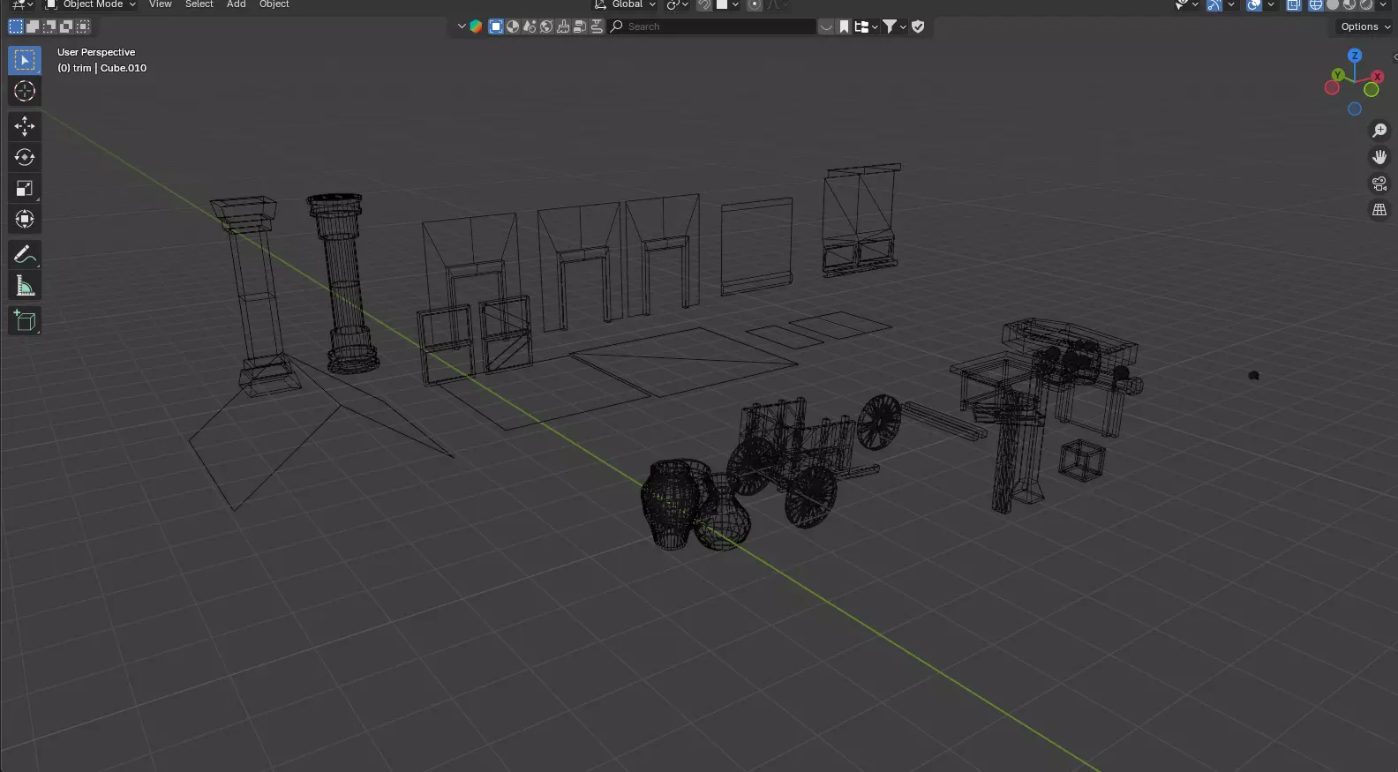
Task: Click the down chevron right of Search
Action: coord(826,26)
